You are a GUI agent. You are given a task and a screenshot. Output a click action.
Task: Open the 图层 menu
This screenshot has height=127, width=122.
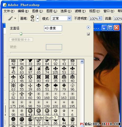[x=52, y=11]
